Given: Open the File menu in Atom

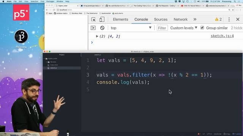Looking at the screenshot, I should (15, 2).
